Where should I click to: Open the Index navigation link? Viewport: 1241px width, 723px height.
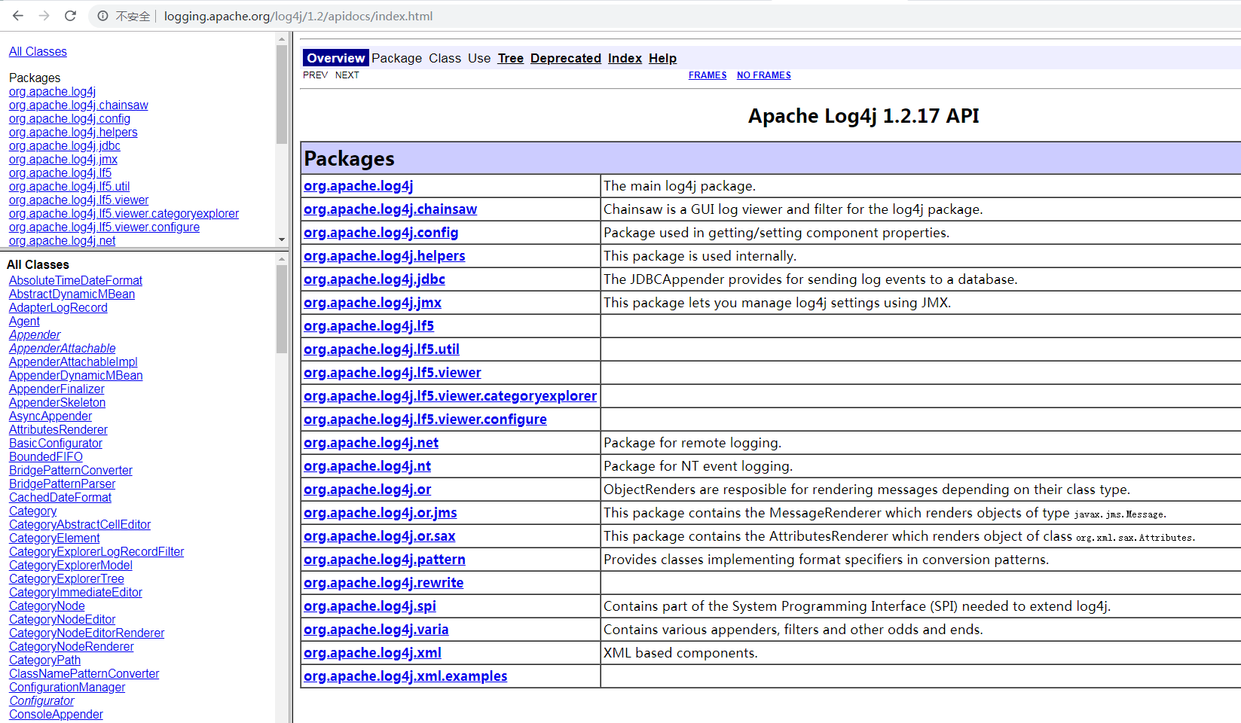625,58
